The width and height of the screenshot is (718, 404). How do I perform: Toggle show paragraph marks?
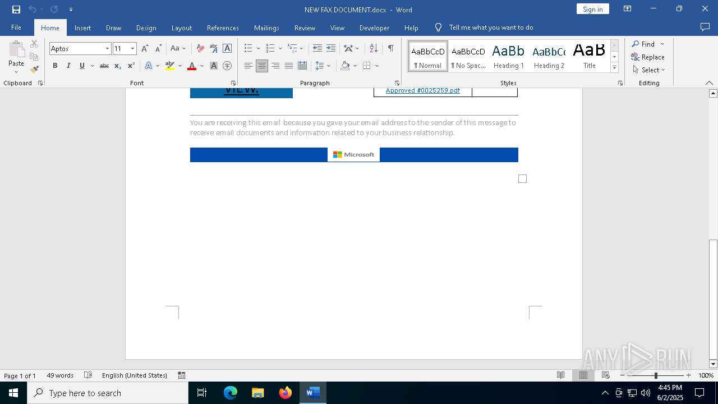point(390,49)
